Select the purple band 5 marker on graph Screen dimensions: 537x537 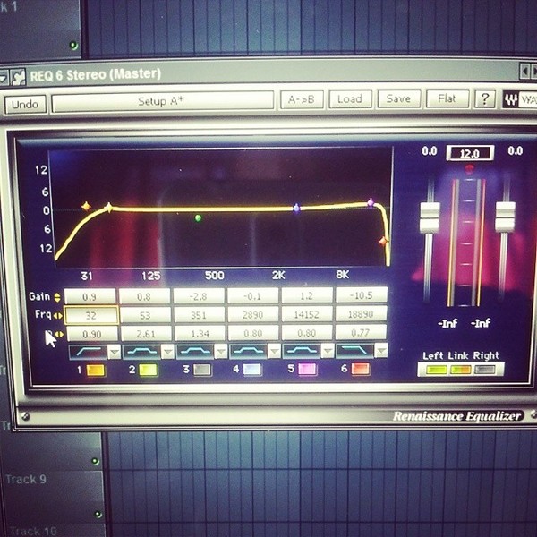tap(371, 202)
